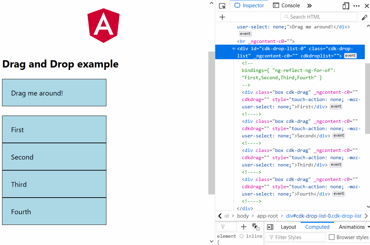Enable the Browser styles checkbox
This screenshot has height=245, width=370.
331,237
